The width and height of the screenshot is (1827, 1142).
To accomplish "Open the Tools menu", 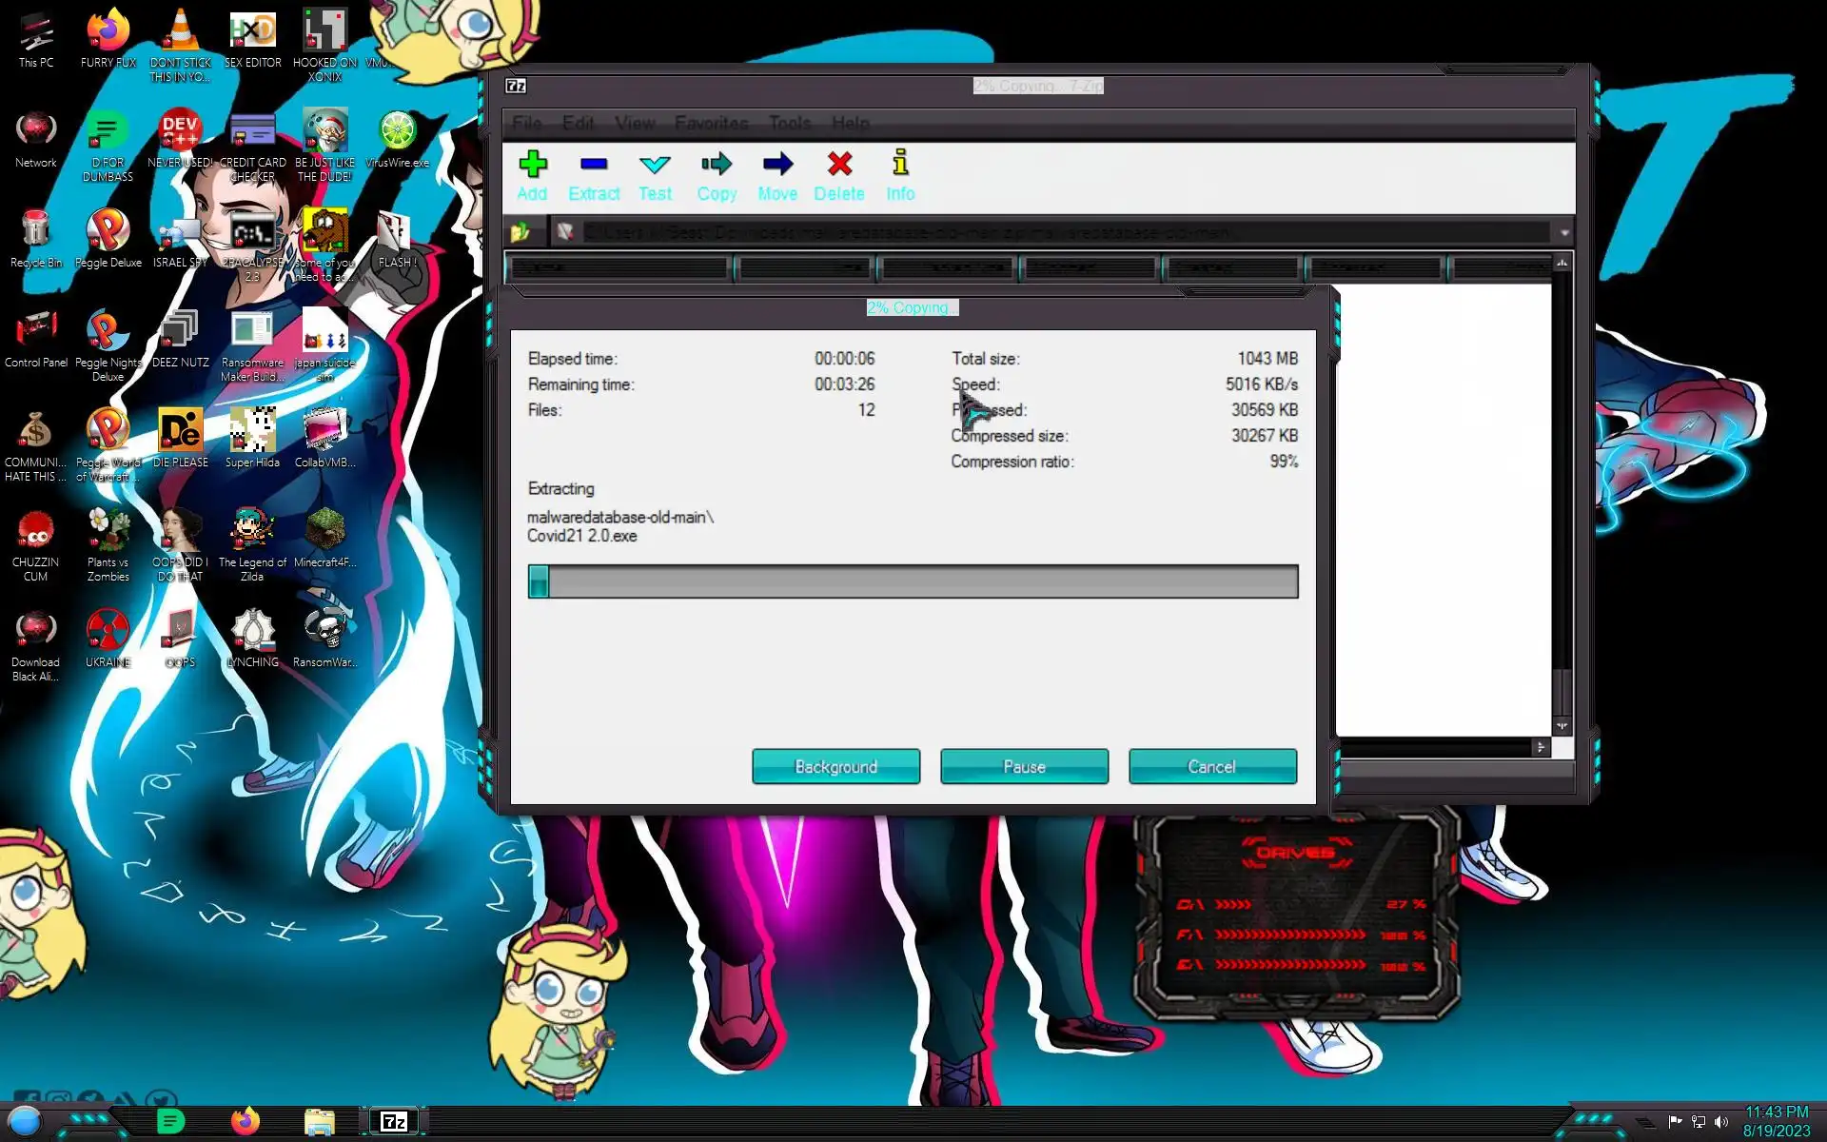I will click(x=790, y=123).
